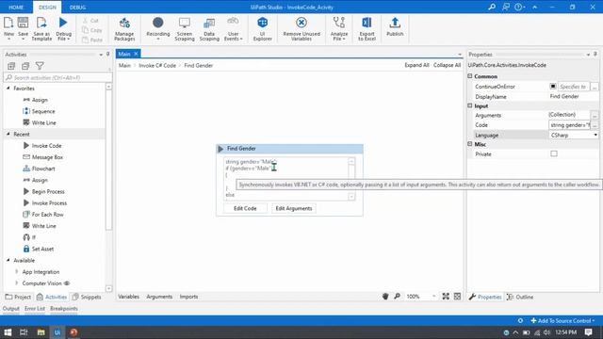This screenshot has width=603, height=339.
Task: Open Imports panel
Action: click(188, 297)
